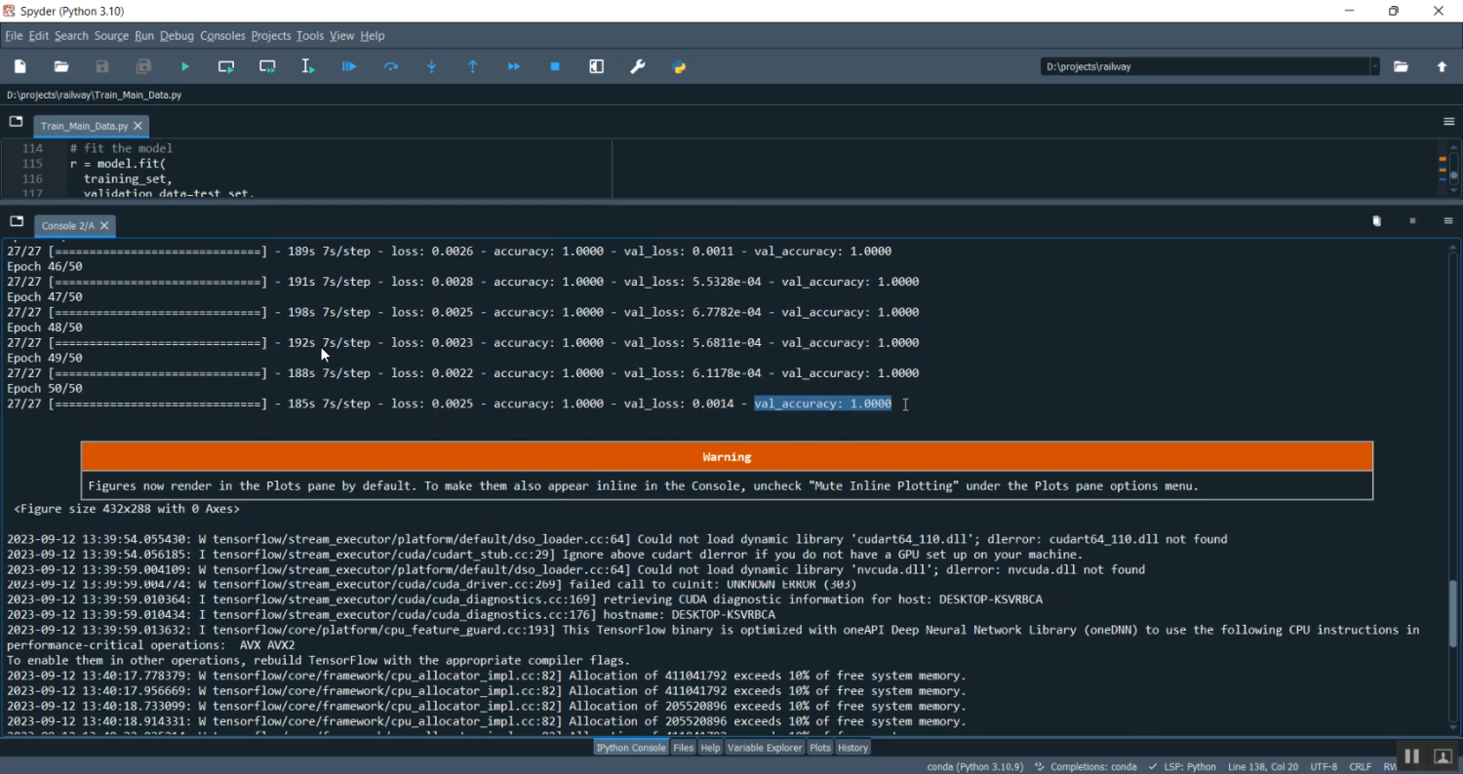Click conda (Python 3.10.9) in status bar
1463x774 pixels.
coord(974,766)
